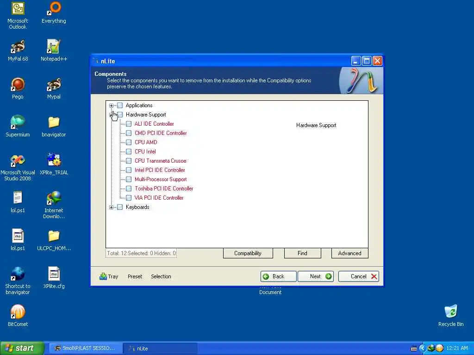Switch to SmolXP/LAST SESSIO taskbar window
474x355 pixels.
85,348
